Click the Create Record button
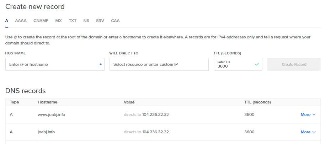 [x=294, y=64]
